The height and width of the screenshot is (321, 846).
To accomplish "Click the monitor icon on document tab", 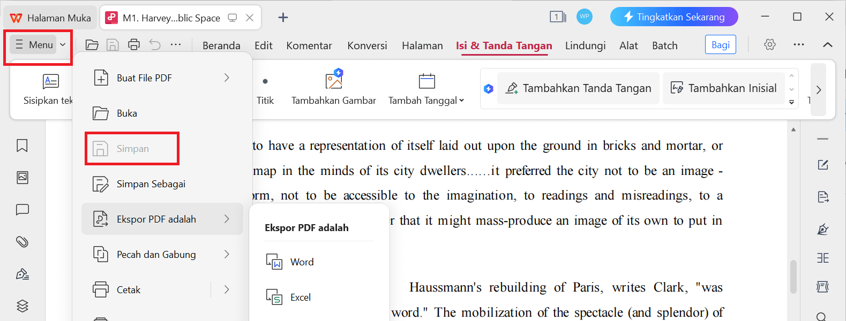I will 233,18.
